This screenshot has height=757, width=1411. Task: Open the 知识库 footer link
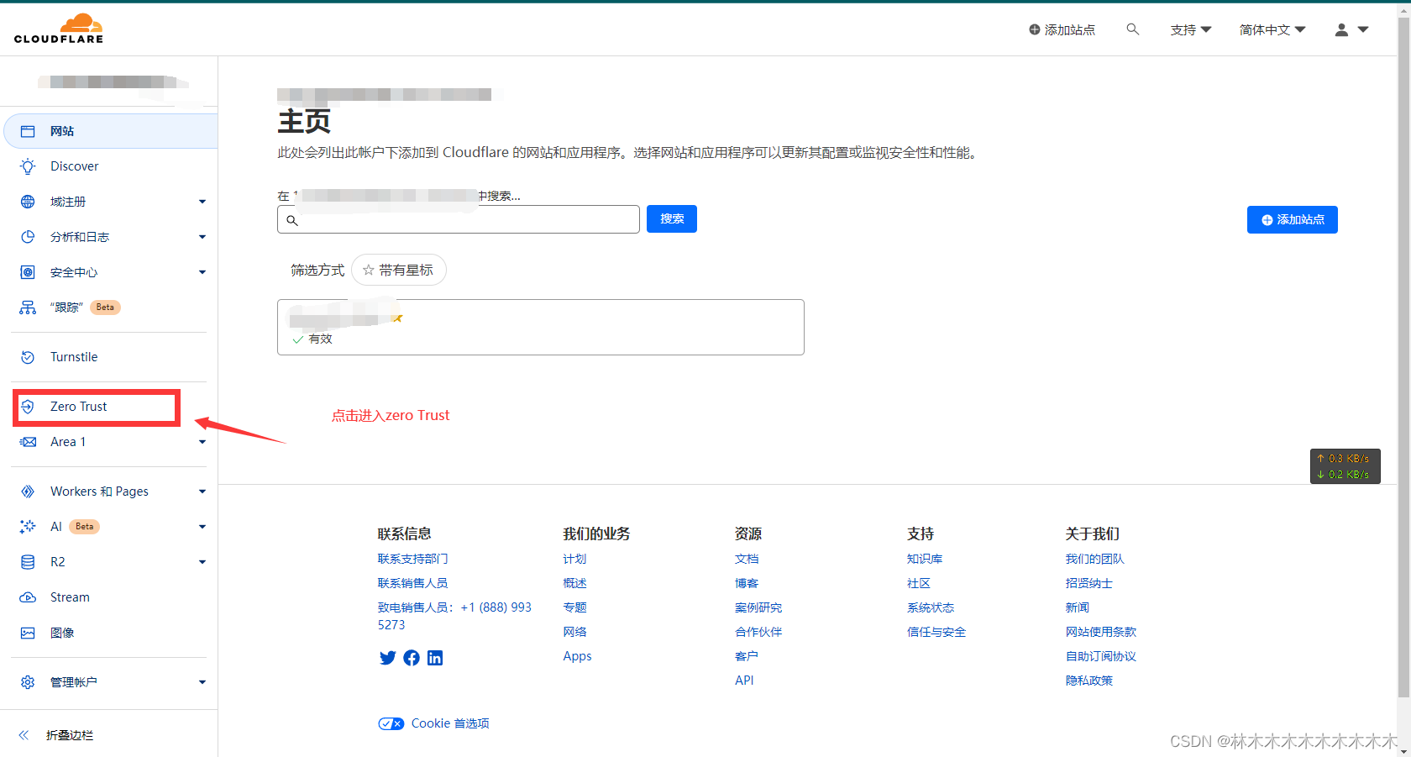(925, 559)
